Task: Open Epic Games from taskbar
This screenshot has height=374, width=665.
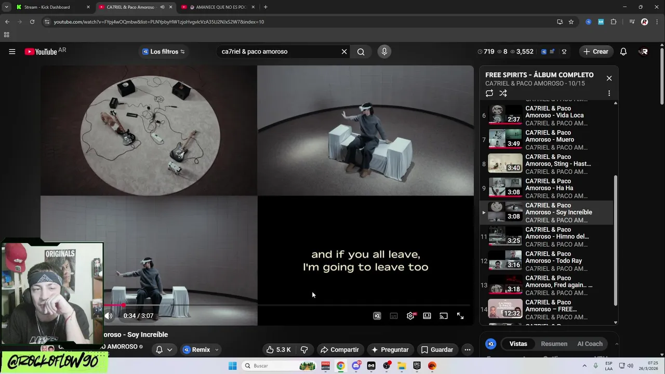Action: click(417, 366)
